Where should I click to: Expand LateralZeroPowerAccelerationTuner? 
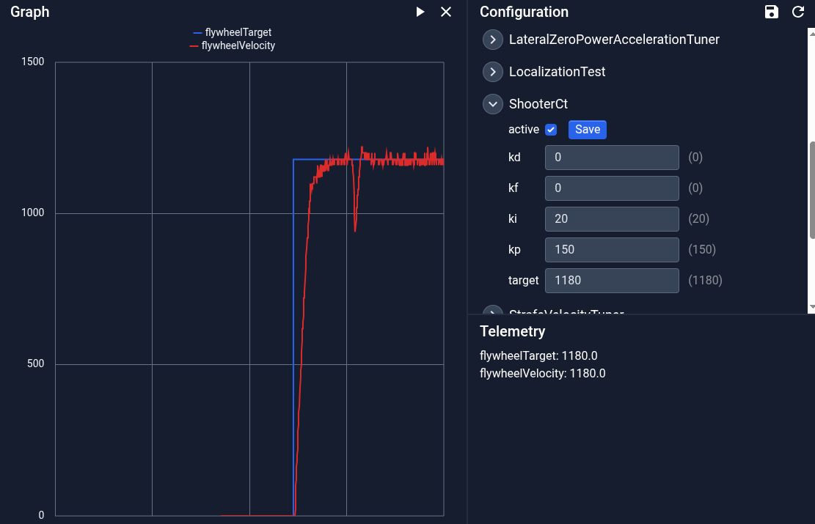(x=492, y=40)
